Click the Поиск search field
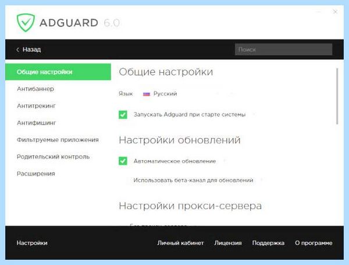 283,50
